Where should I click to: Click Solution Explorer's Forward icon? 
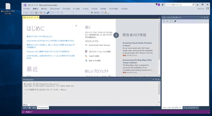(167, 22)
